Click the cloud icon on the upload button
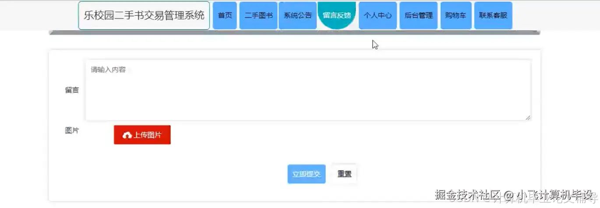Screen dimensions: 600x208 click(127, 135)
